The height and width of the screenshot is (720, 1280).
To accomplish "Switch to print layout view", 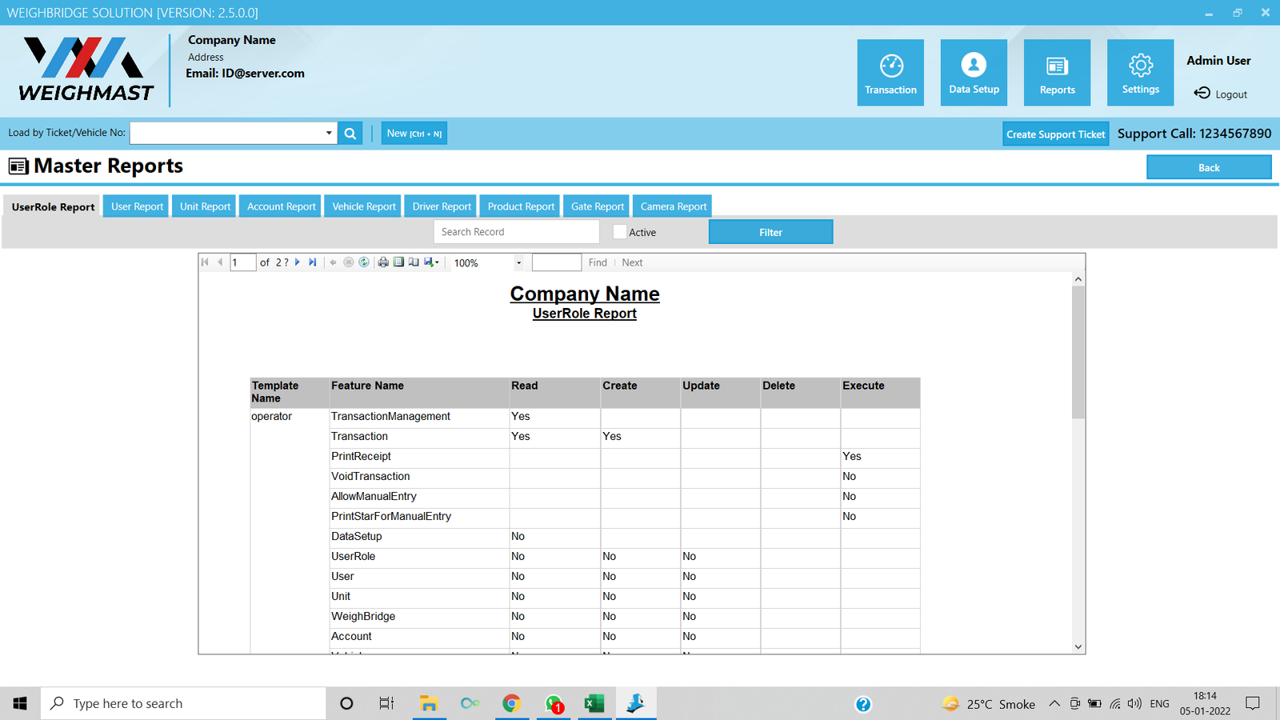I will [x=398, y=262].
